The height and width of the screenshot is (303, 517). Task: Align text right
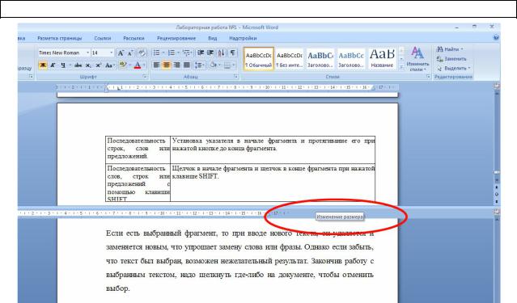176,65
